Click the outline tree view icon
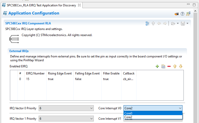The width and height of the screenshot is (199, 123). [147, 23]
